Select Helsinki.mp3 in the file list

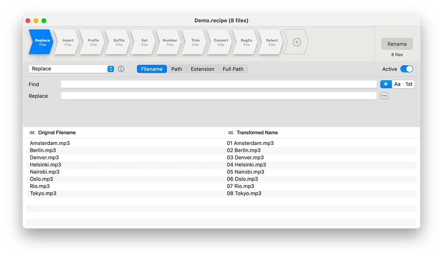45,165
